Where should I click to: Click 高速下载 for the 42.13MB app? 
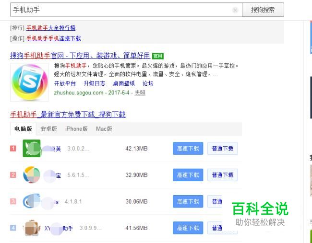[x=188, y=149]
